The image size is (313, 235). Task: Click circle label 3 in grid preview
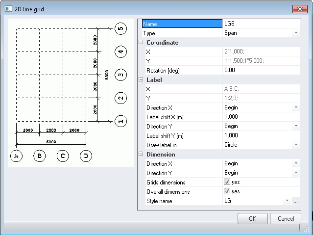121,75
